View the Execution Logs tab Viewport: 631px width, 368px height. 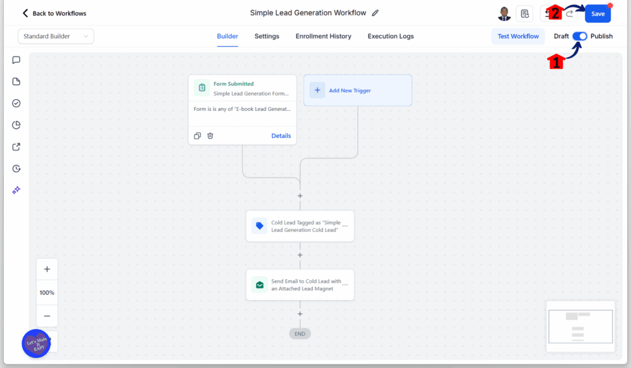tap(391, 36)
